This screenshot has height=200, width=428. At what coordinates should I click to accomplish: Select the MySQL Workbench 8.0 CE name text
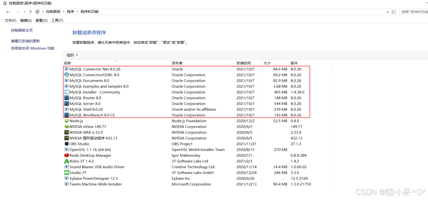pos(92,115)
